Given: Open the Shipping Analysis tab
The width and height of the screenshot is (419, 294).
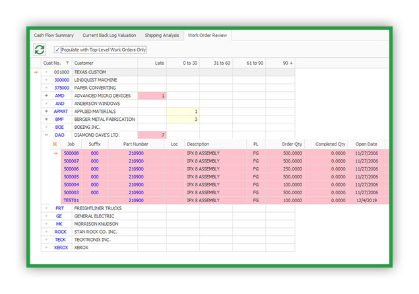Looking at the screenshot, I should coord(162,35).
